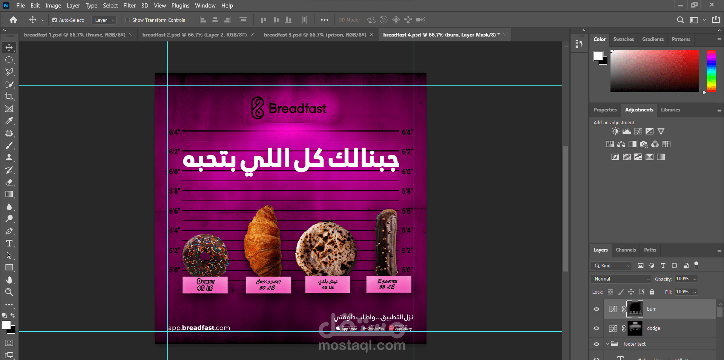Enable Show Transform Controls checkbox
Image resolution: width=724 pixels, height=360 pixels.
coord(128,20)
